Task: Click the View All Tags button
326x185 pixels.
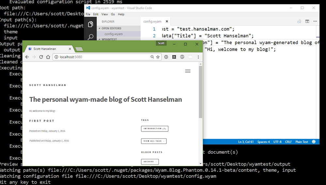Action: point(154,141)
